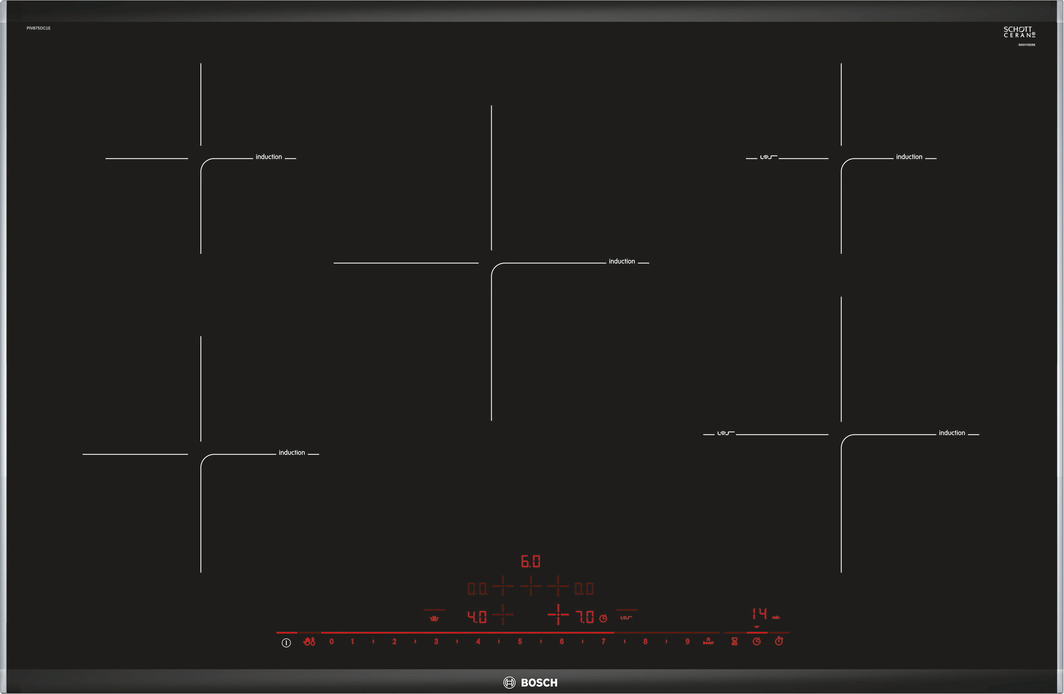The height and width of the screenshot is (694, 1064).
Task: Tap the 14 minute timer display
Action: point(760,614)
